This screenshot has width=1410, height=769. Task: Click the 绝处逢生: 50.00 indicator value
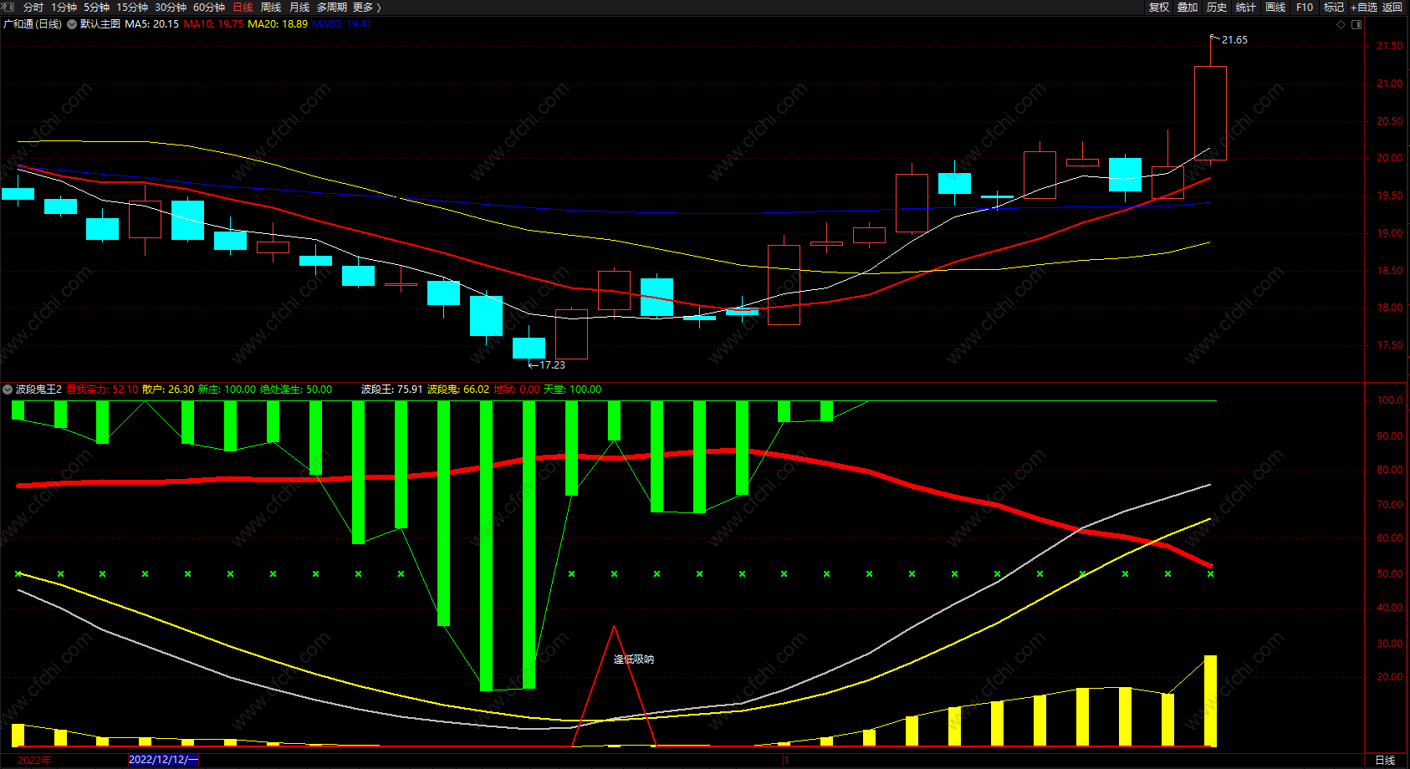[x=296, y=390]
